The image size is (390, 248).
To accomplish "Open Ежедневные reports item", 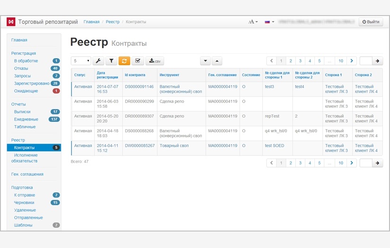I will point(26,120).
